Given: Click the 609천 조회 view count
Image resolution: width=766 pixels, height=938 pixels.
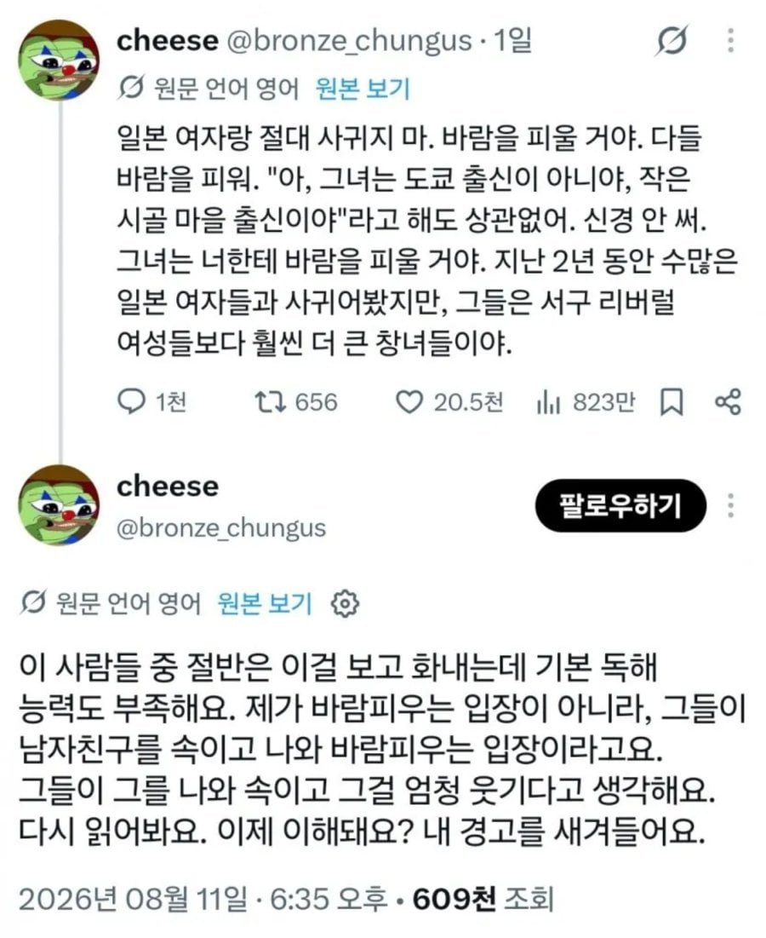Looking at the screenshot, I should point(483,899).
